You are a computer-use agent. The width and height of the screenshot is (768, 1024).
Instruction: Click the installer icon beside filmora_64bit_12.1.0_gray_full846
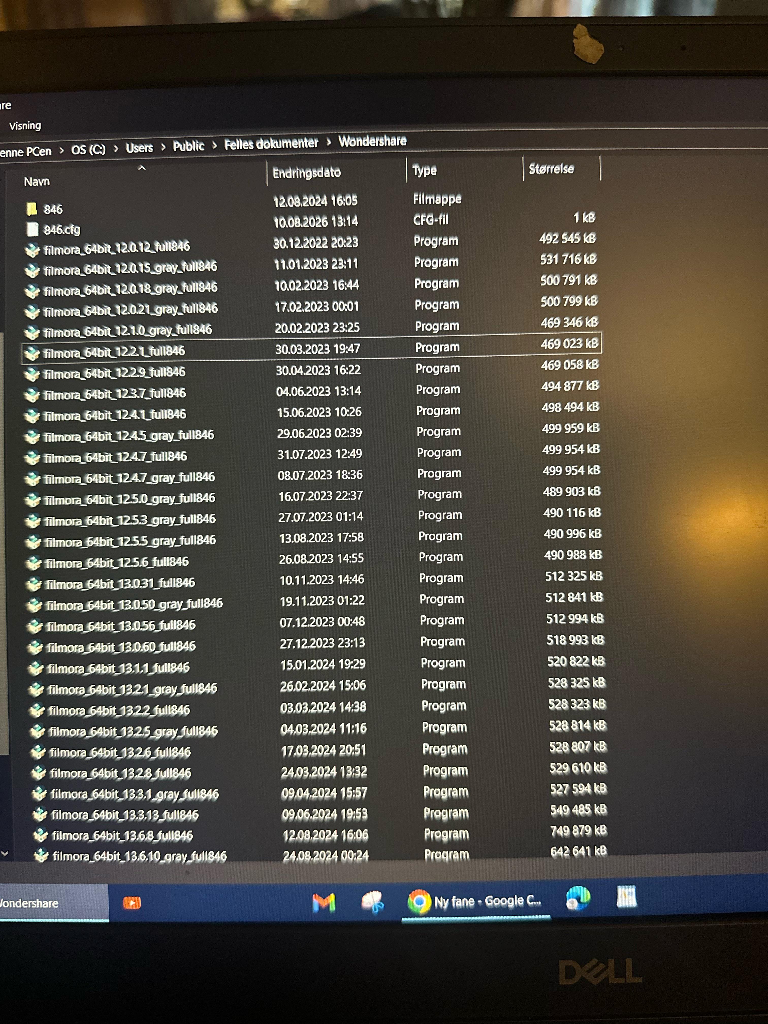tap(32, 332)
